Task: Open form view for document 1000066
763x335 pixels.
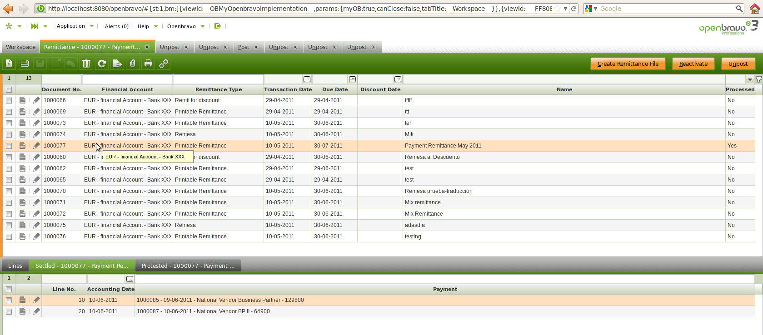Action: click(x=22, y=100)
